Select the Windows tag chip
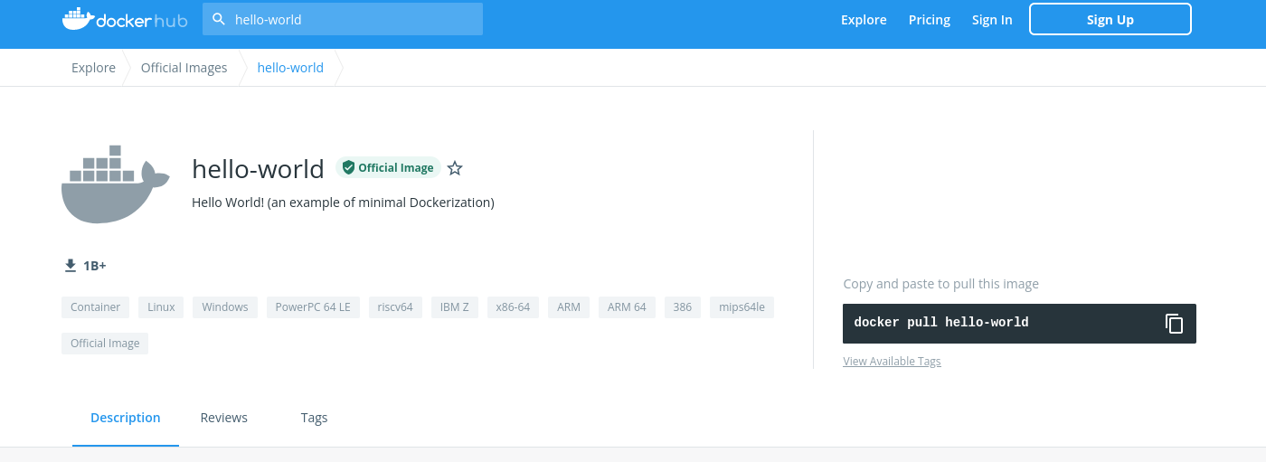Viewport: 1266px width, 462px height. [x=225, y=307]
